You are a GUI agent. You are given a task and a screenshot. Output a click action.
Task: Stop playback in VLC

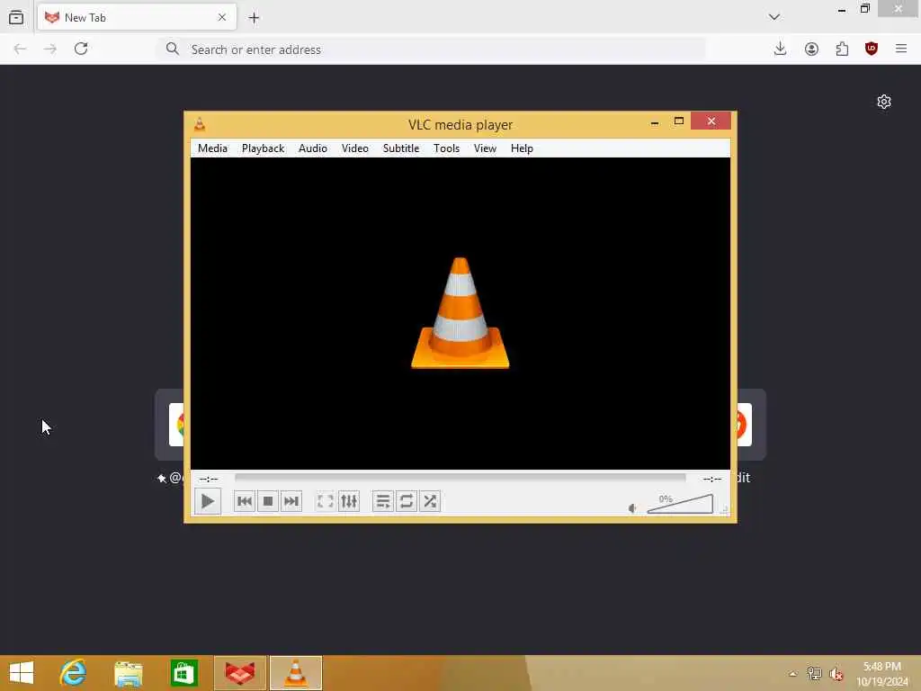268,501
